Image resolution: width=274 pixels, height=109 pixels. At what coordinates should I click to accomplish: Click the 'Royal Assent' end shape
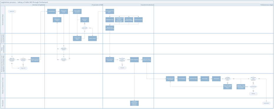(x=266, y=103)
